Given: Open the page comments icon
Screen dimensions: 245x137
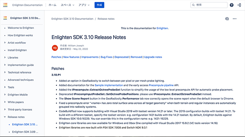Looking at the screenshot, I should point(227,19).
